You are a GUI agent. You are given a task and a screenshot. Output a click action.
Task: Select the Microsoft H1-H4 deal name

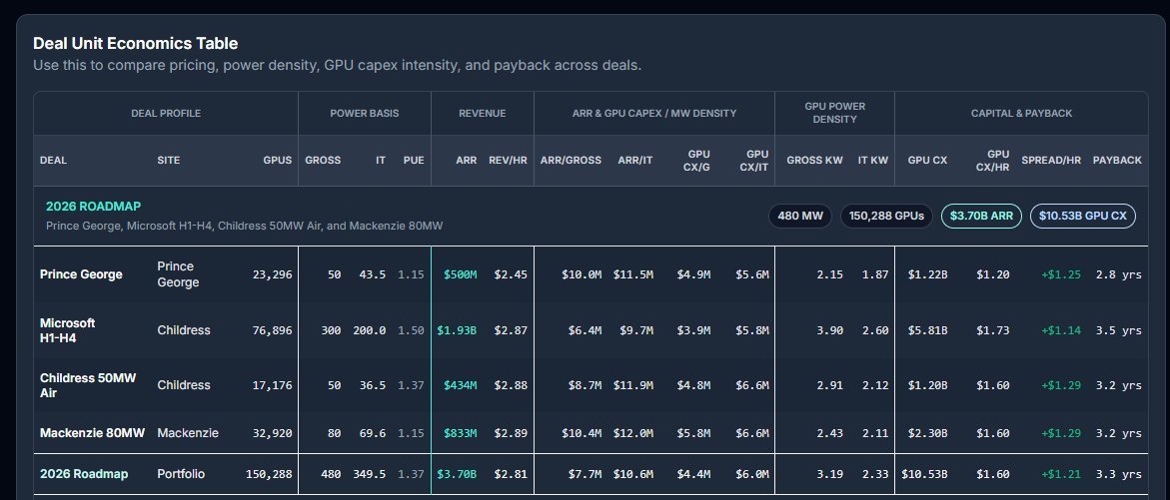click(x=68, y=330)
